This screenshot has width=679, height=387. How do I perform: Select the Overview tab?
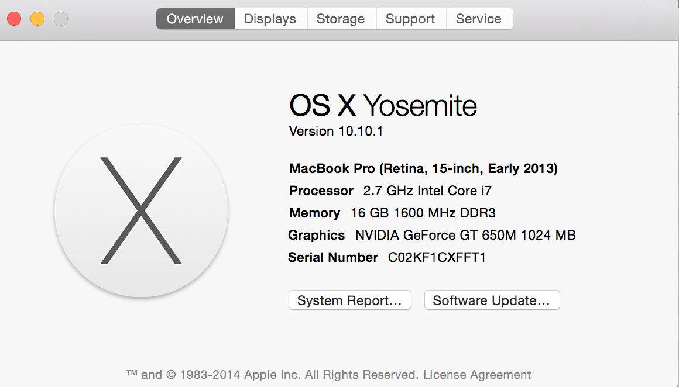click(196, 19)
